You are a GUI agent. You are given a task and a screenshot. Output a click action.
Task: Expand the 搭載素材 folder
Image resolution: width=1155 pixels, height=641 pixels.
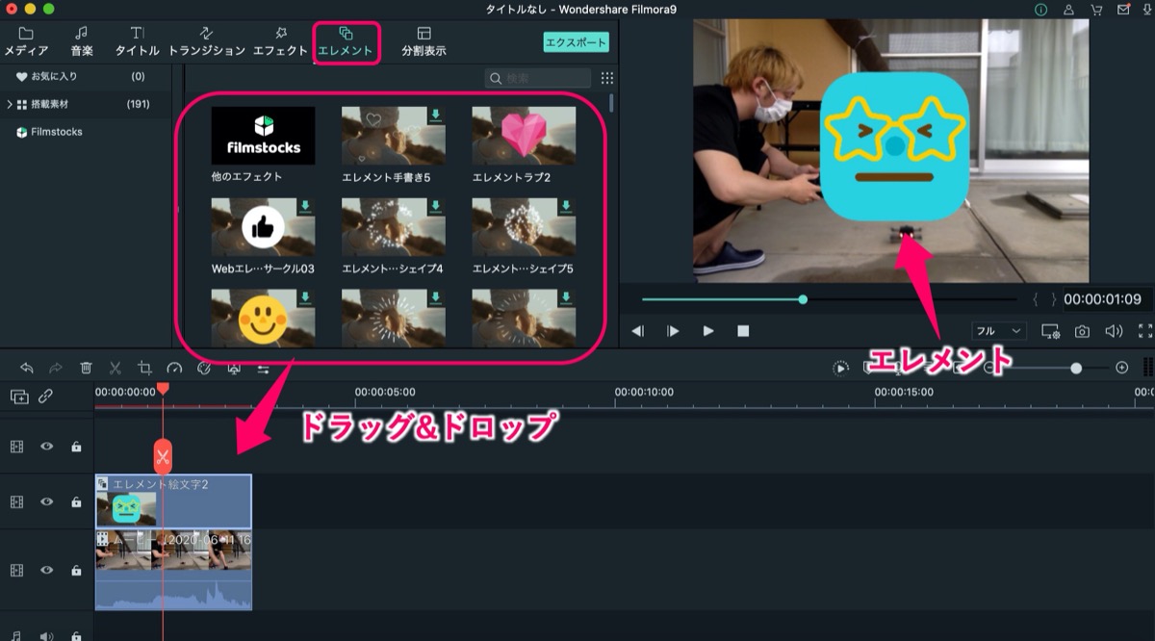point(10,104)
